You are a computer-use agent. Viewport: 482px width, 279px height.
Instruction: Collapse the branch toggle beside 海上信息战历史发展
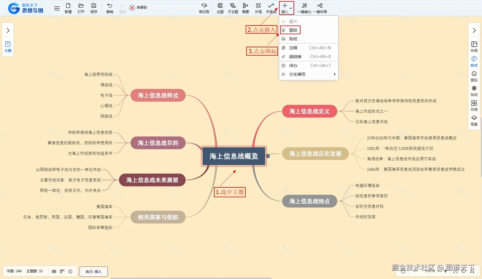click(x=268, y=156)
